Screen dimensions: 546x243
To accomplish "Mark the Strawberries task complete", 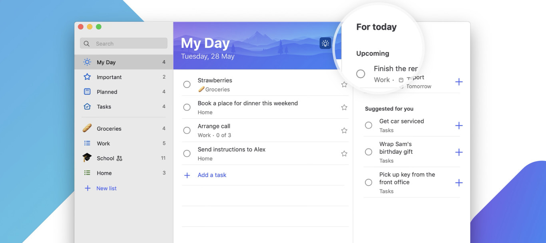I will pyautogui.click(x=187, y=84).
